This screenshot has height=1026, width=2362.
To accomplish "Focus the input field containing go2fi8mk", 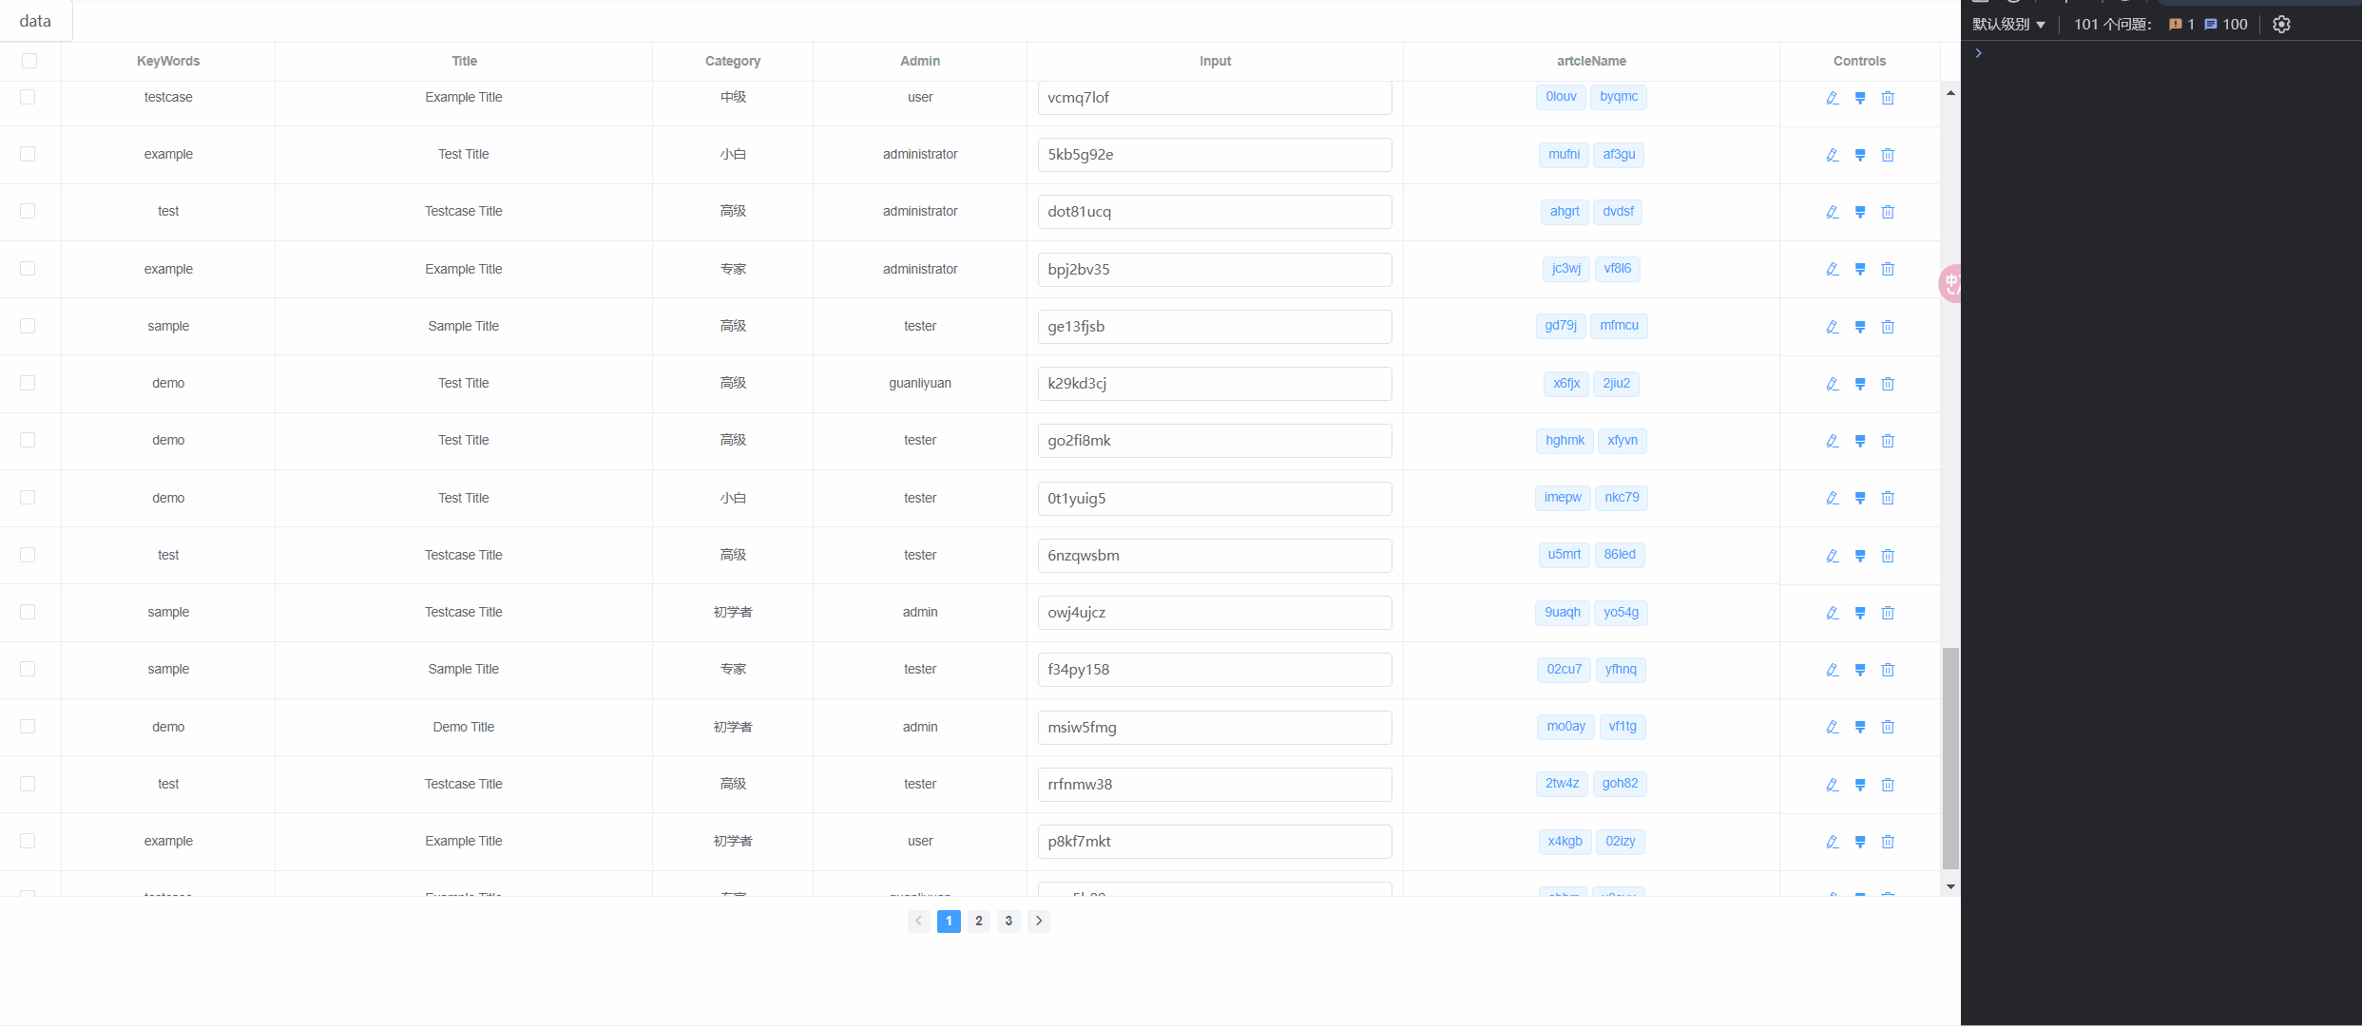I will 1214,441.
